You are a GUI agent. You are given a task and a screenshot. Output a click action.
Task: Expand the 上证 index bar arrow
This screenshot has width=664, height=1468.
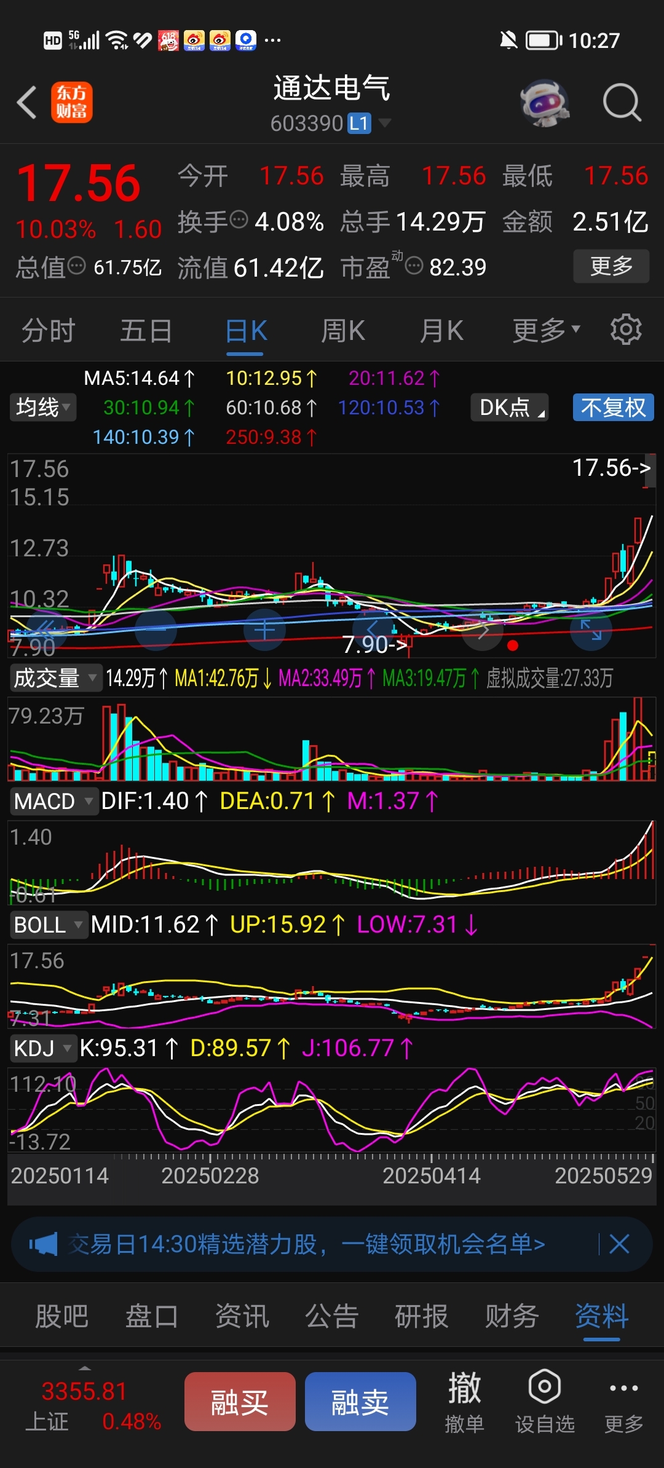pos(85,1368)
